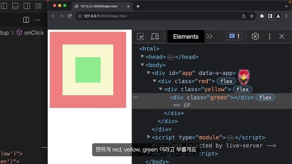This screenshot has width=292, height=164.
Task: Toggle the flex badge on the yellow div
Action: pos(242,89)
